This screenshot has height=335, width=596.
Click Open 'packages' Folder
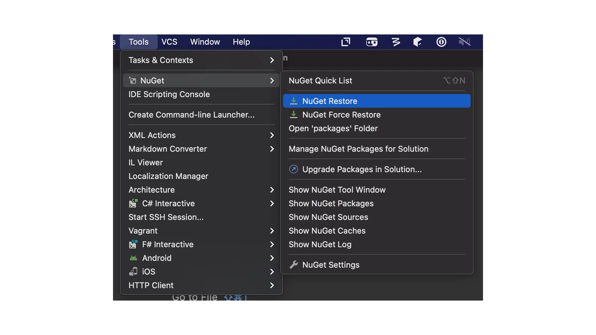(x=333, y=128)
